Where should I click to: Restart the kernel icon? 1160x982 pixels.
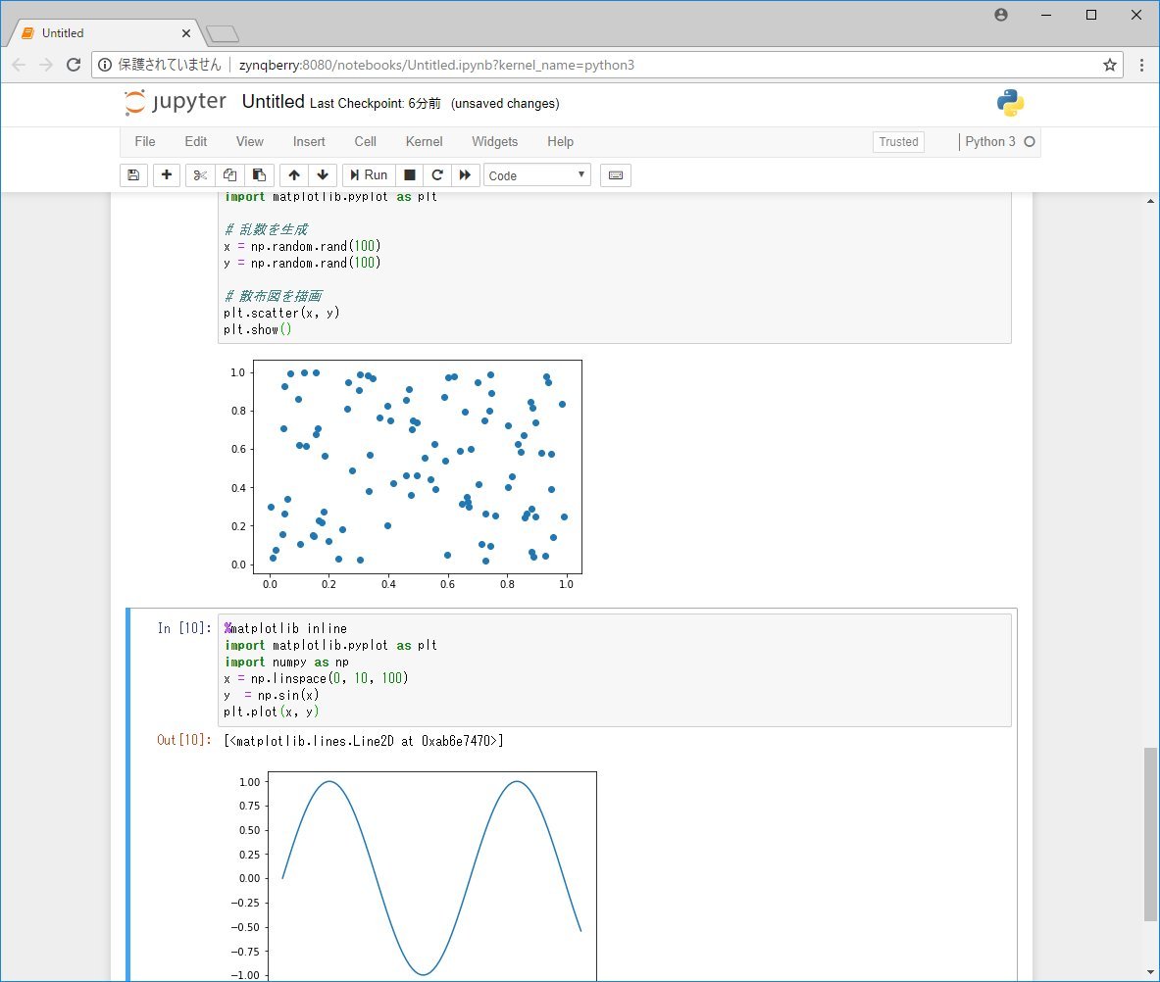point(437,175)
